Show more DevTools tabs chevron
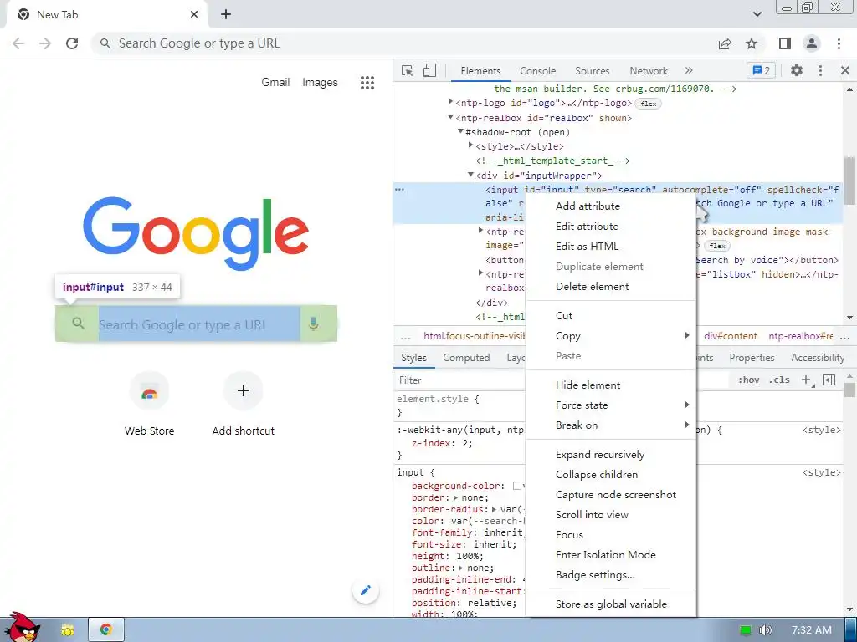 pos(689,70)
